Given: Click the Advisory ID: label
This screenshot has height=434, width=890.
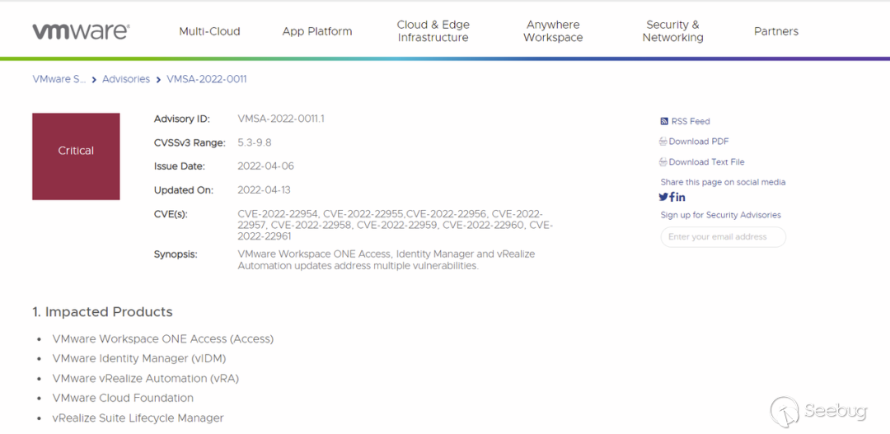Looking at the screenshot, I should [x=181, y=119].
